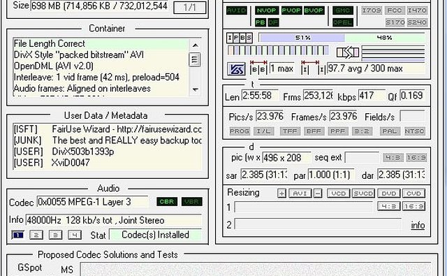Image resolution: width=447 pixels, height=276 pixels.
Task: Click the IPBS frame type indicator
Action: (240, 38)
